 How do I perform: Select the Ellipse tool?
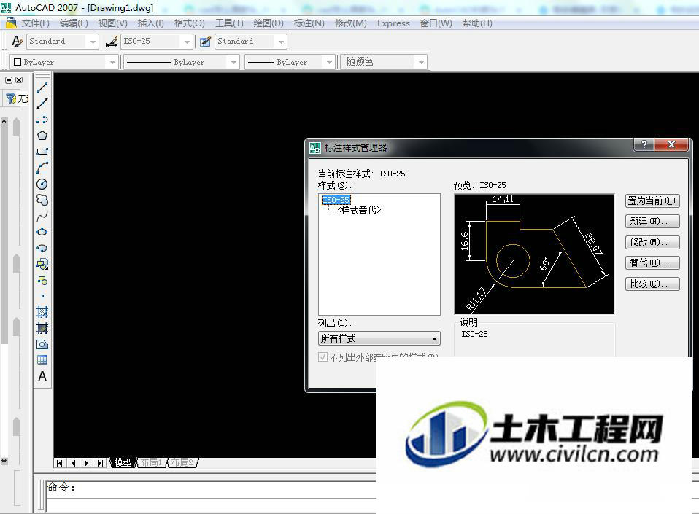pyautogui.click(x=42, y=232)
